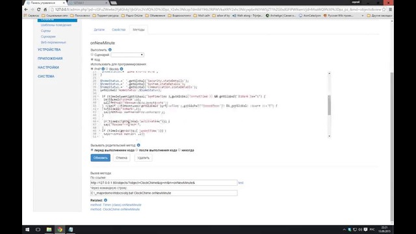
Task: Open the Торрент-ресурсы bookmark folder
Action: pyautogui.click(x=105, y=16)
